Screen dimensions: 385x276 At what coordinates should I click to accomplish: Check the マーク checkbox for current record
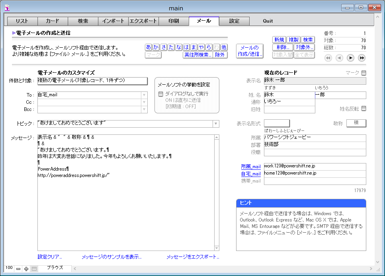(364, 73)
